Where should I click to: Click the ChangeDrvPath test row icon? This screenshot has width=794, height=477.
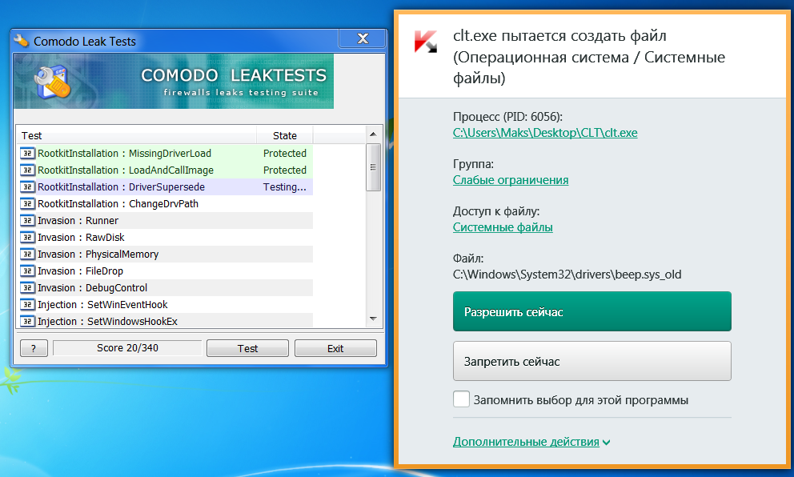tap(27, 203)
